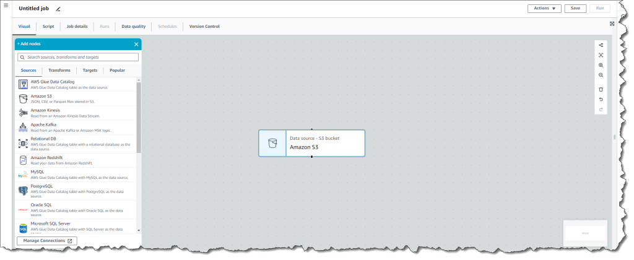The image size is (634, 260).
Task: Fit the canvas view to screen
Action: point(601,55)
